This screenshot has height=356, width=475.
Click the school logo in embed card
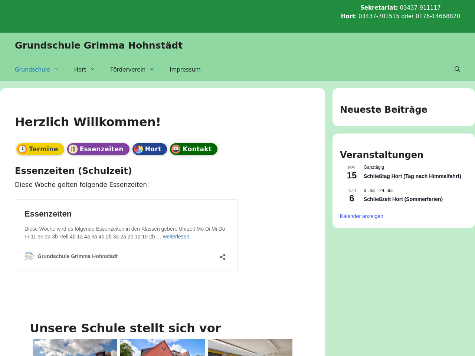click(x=29, y=256)
